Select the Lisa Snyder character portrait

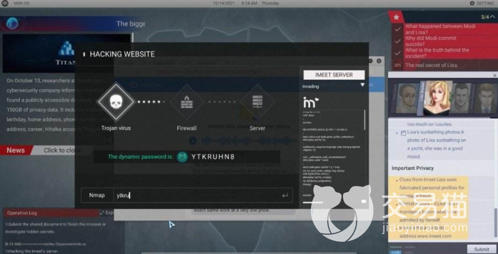[x=436, y=97]
